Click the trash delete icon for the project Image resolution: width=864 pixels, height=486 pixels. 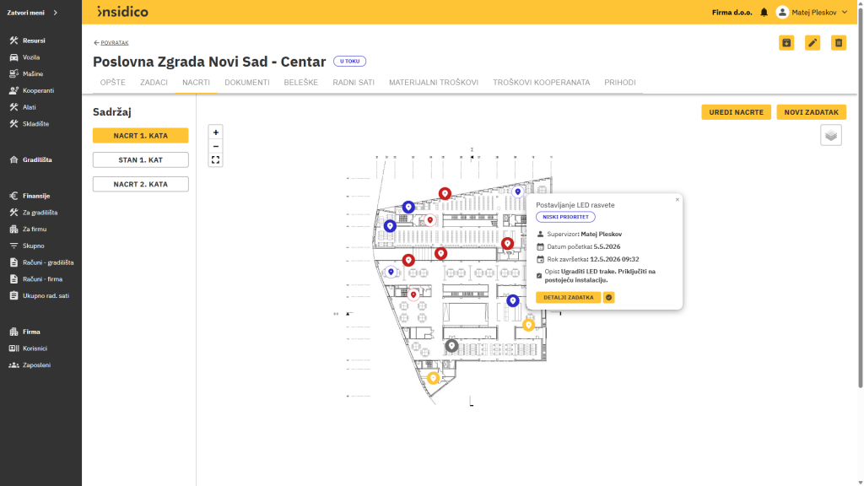tap(838, 43)
